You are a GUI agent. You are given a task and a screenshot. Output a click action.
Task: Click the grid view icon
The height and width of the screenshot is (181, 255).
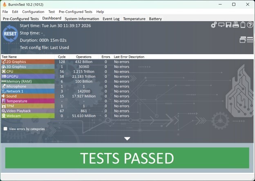point(250,40)
